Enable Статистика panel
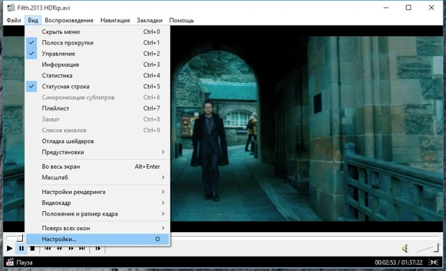The width and height of the screenshot is (446, 271). tap(98, 76)
